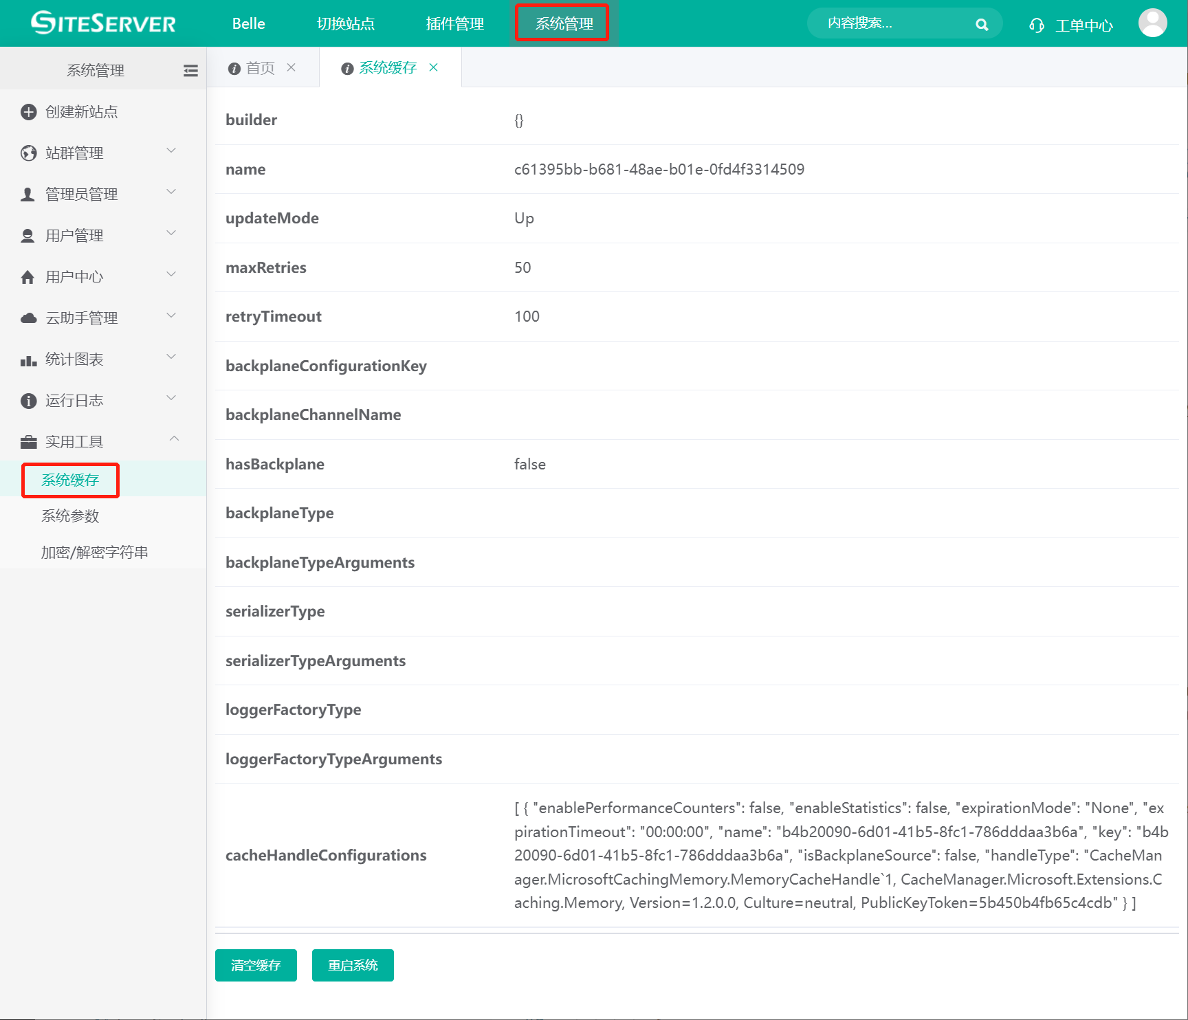This screenshot has height=1020, width=1188.
Task: Select 切换站点 from the top bar
Action: [x=345, y=24]
